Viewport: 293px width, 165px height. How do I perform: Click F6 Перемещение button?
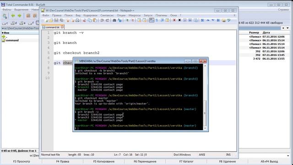click(145, 161)
